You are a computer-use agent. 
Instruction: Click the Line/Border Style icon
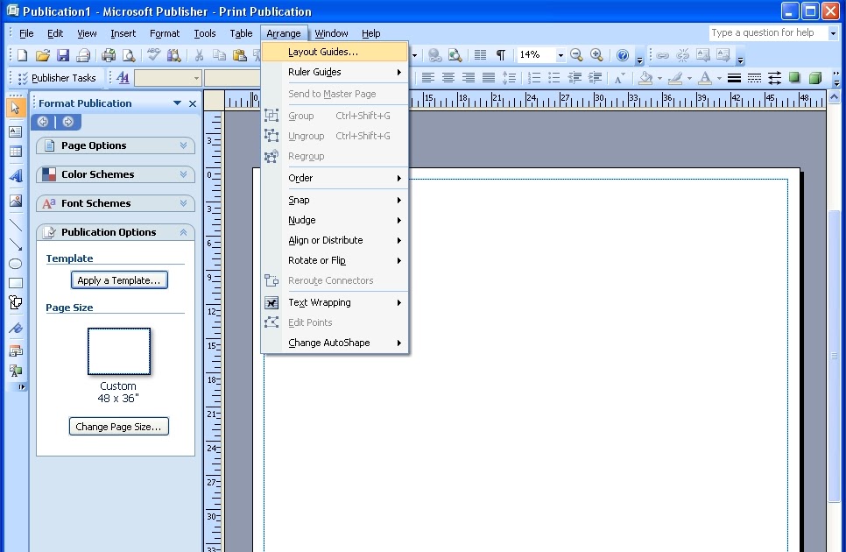pos(734,78)
